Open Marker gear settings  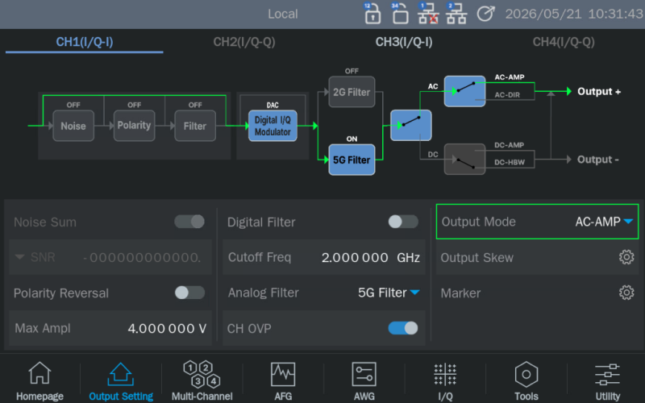[x=626, y=293]
